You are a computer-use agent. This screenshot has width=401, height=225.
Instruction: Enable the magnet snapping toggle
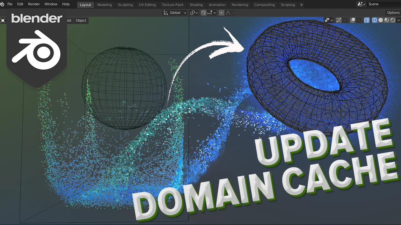(x=203, y=12)
